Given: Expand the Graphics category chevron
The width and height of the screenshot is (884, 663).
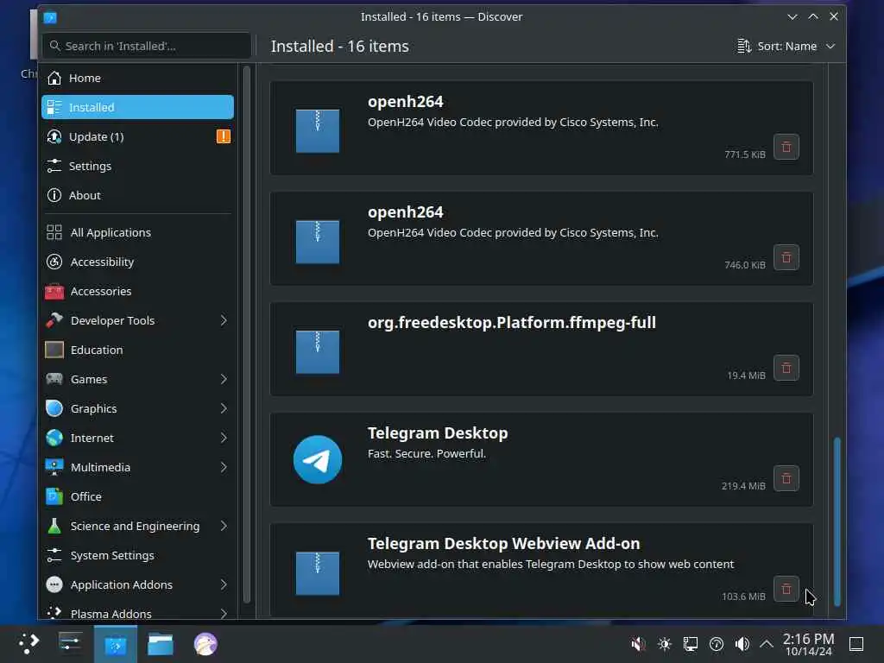Looking at the screenshot, I should pyautogui.click(x=224, y=408).
